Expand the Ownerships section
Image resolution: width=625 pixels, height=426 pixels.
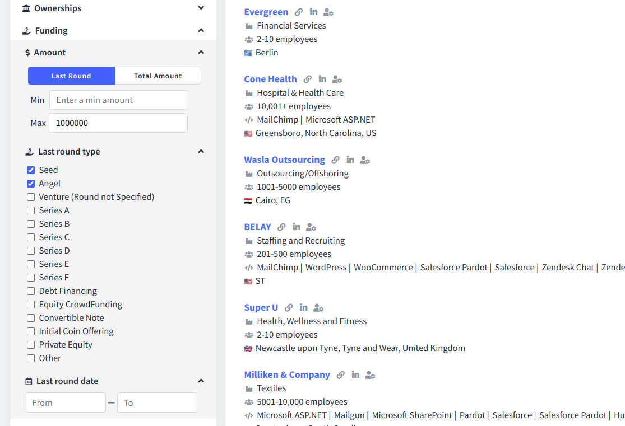coord(200,8)
